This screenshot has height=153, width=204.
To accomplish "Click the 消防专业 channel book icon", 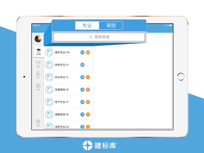I will [49, 126].
